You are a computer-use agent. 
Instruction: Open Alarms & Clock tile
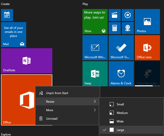[121, 74]
